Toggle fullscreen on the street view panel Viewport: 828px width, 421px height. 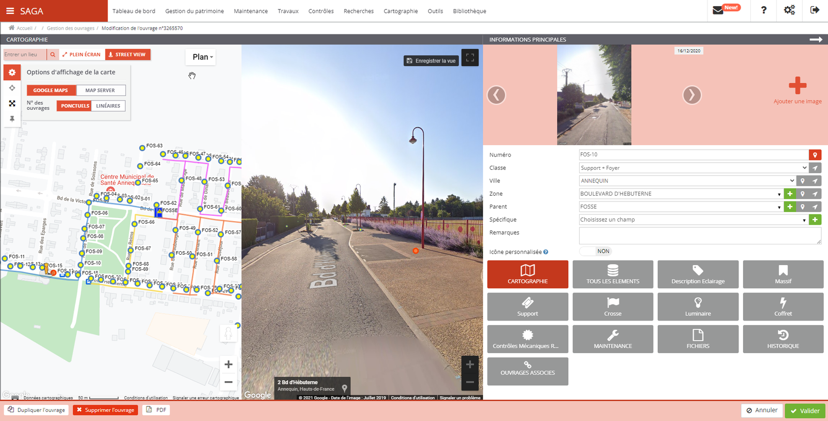[470, 58]
